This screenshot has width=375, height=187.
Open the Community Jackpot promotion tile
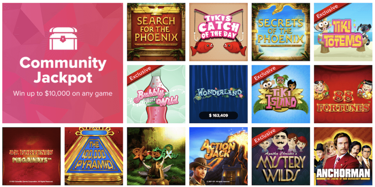(63, 63)
